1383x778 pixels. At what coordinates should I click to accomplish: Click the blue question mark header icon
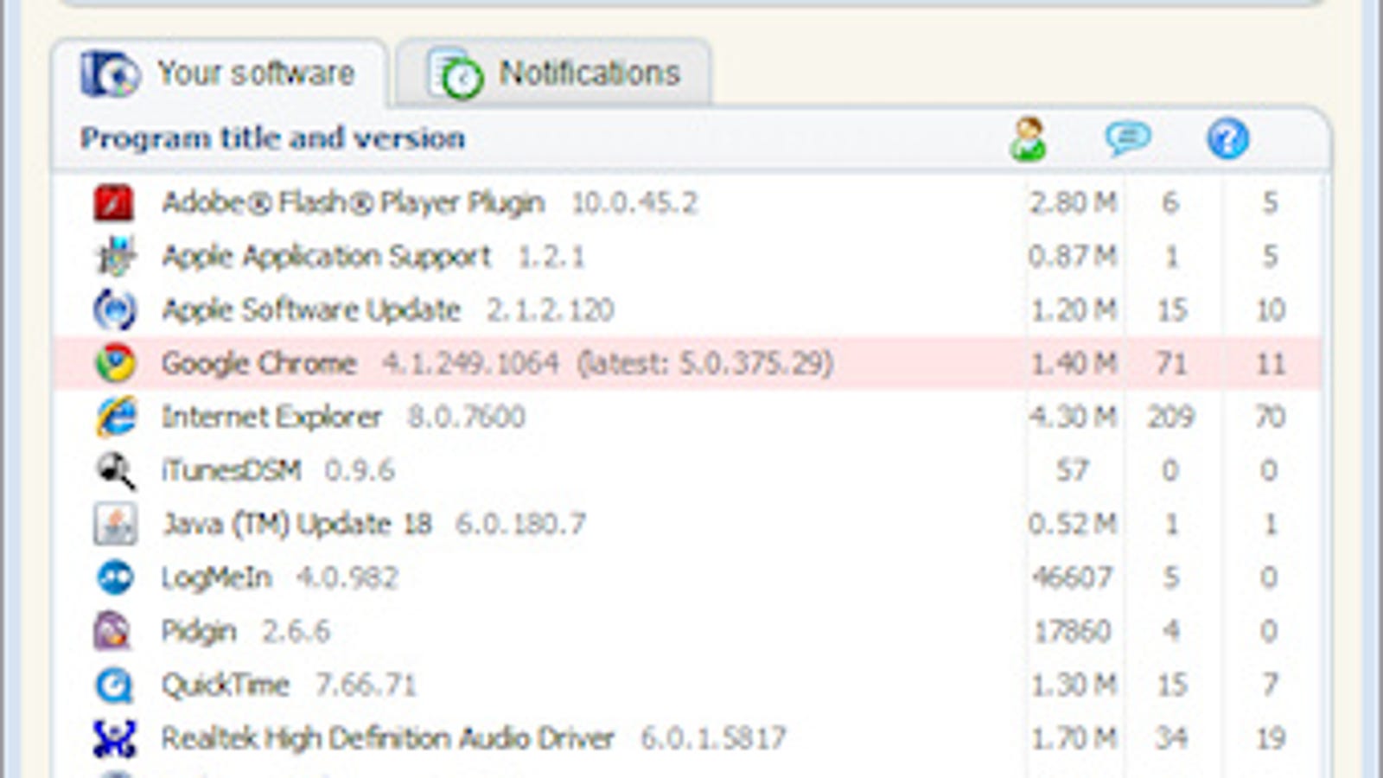click(1227, 138)
